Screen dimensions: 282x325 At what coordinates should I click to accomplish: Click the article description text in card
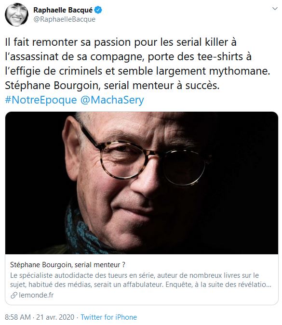(141, 280)
